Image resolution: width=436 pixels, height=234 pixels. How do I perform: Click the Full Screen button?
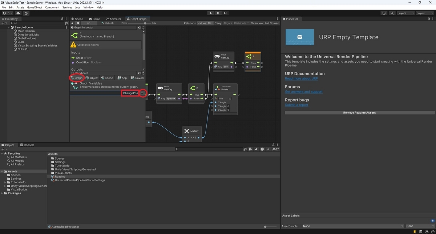pos(272,23)
